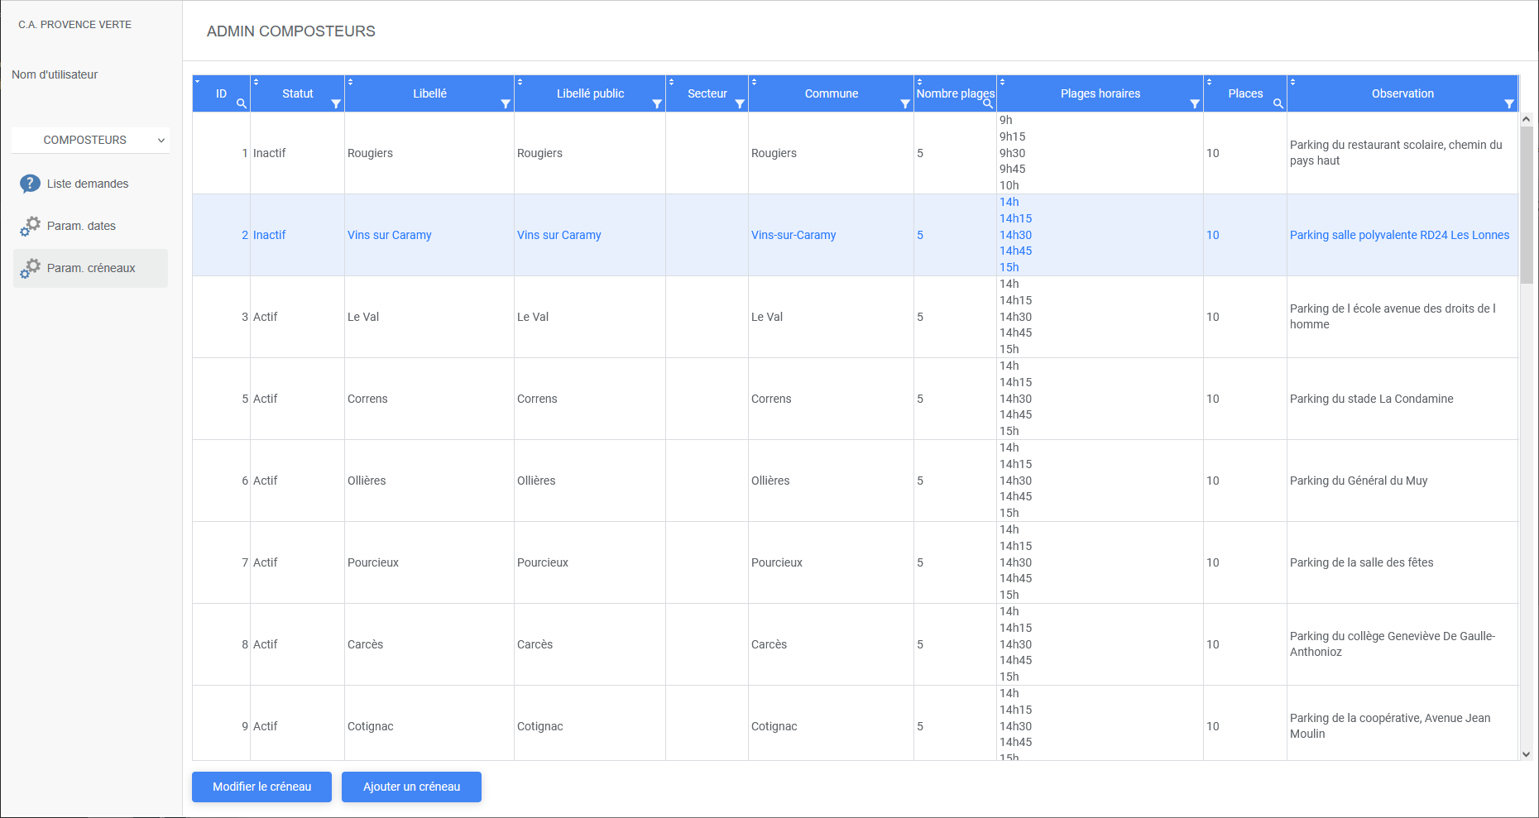Click search icon in Nombre plages header

(x=988, y=103)
